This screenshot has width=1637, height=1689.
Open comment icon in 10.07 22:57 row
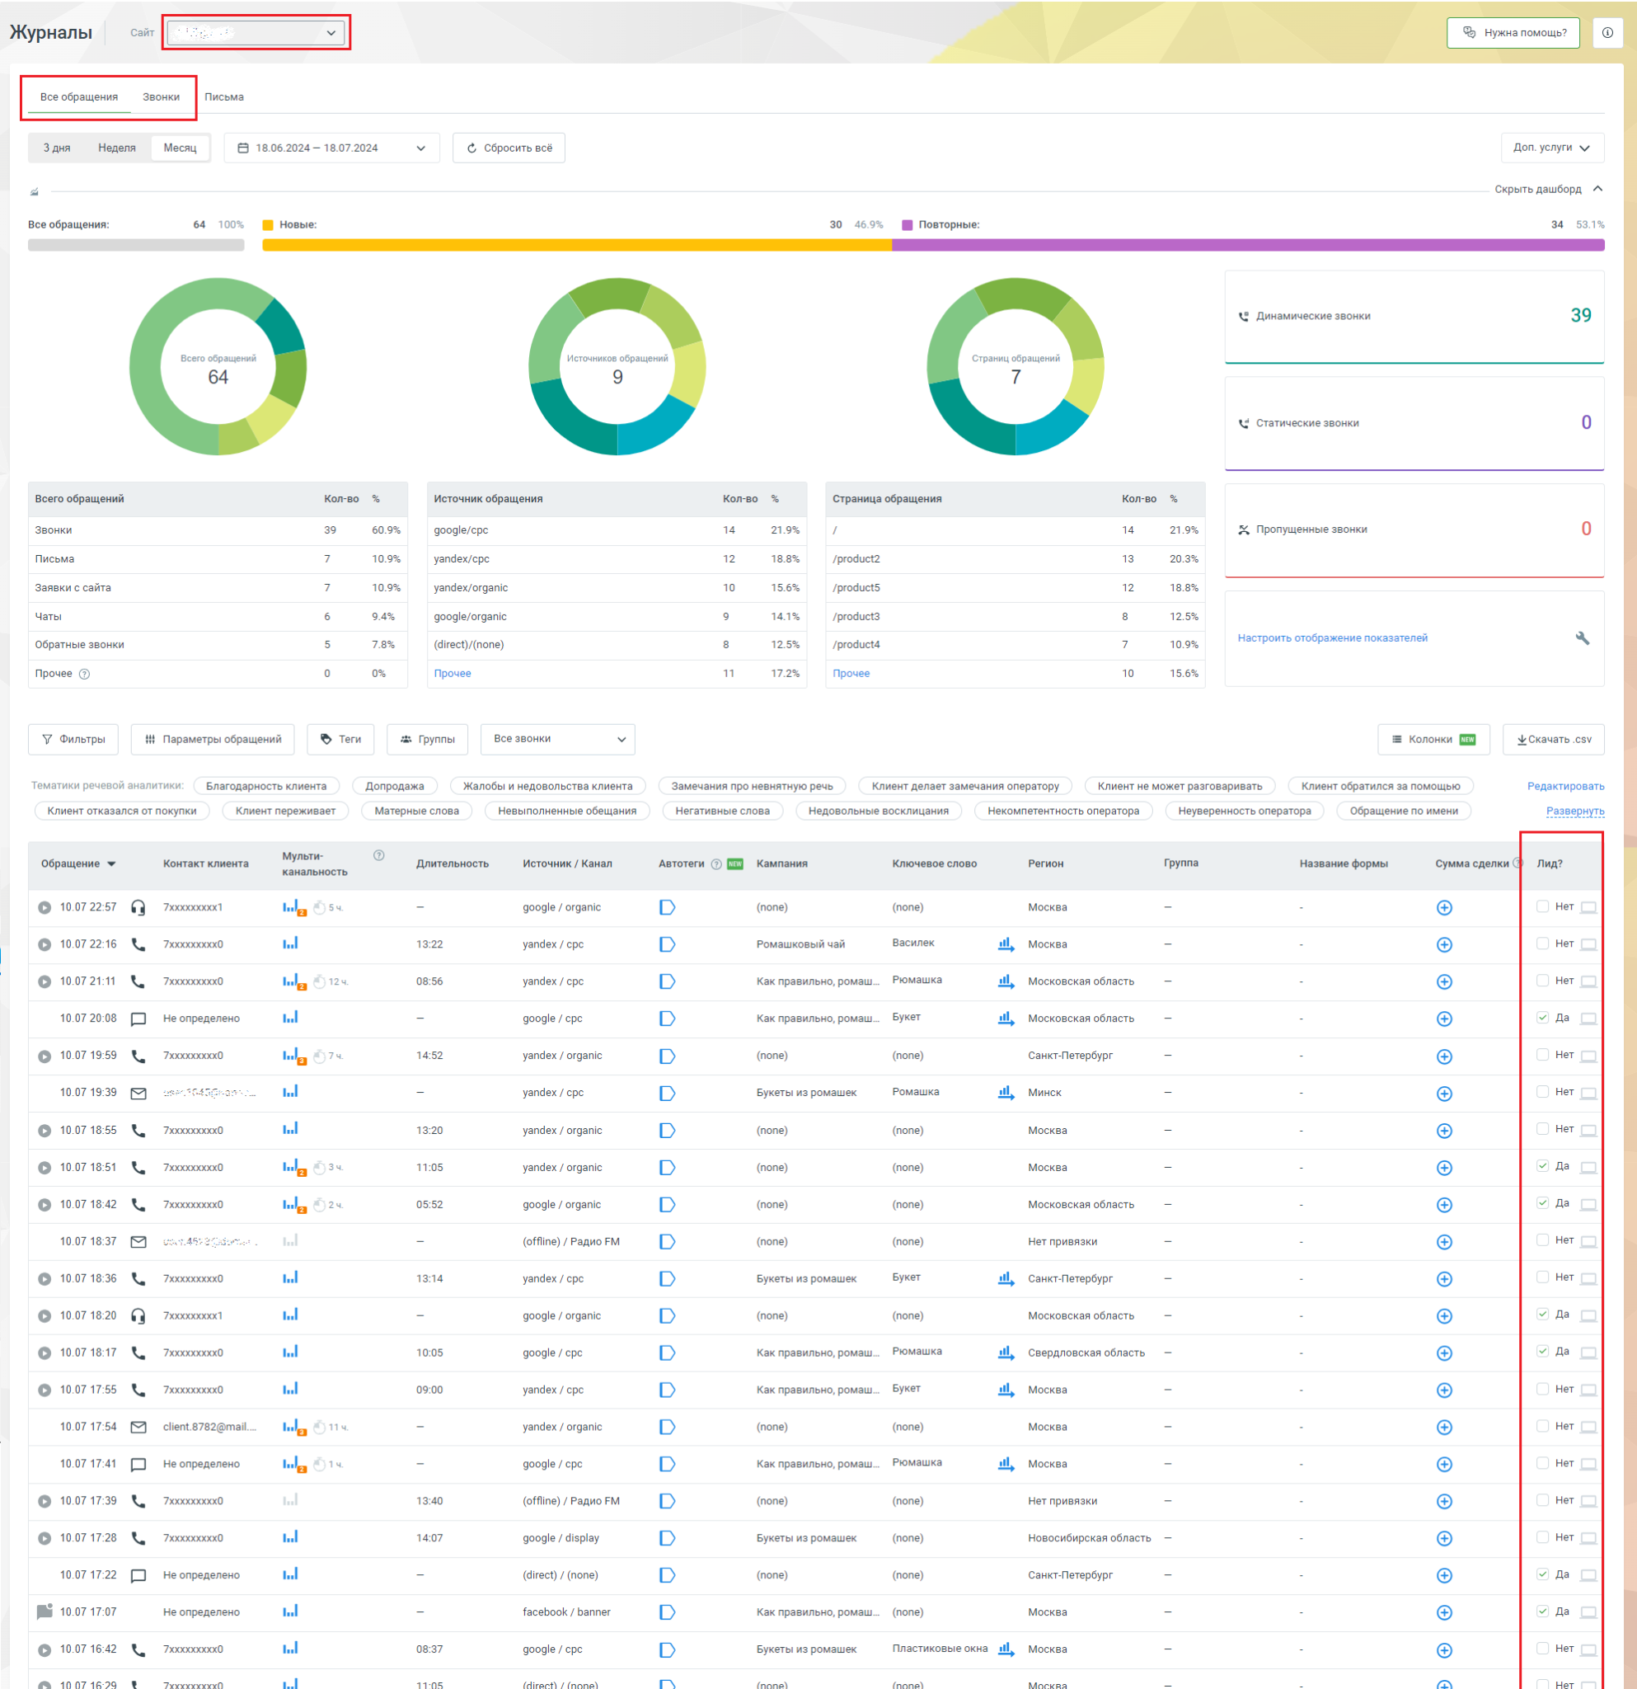click(1588, 907)
